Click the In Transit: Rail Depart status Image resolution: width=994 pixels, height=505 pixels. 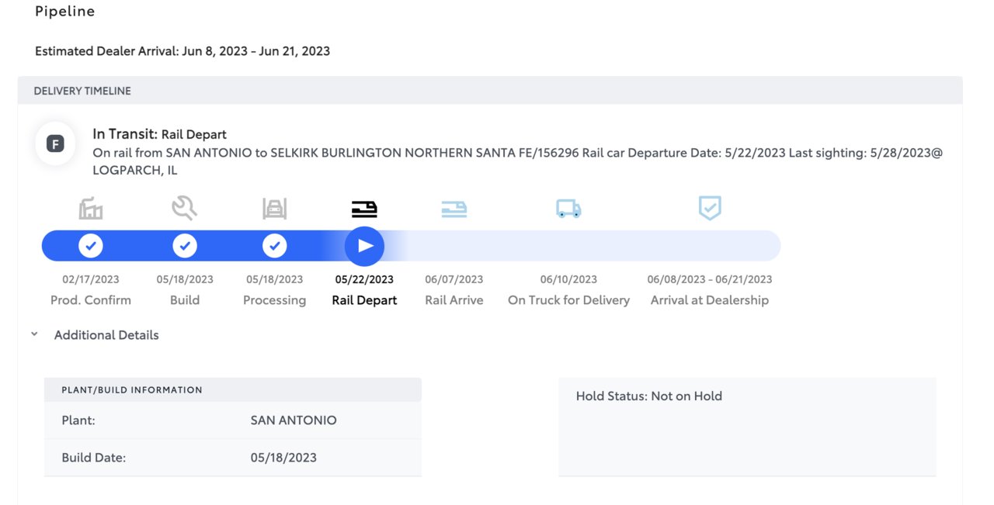159,134
